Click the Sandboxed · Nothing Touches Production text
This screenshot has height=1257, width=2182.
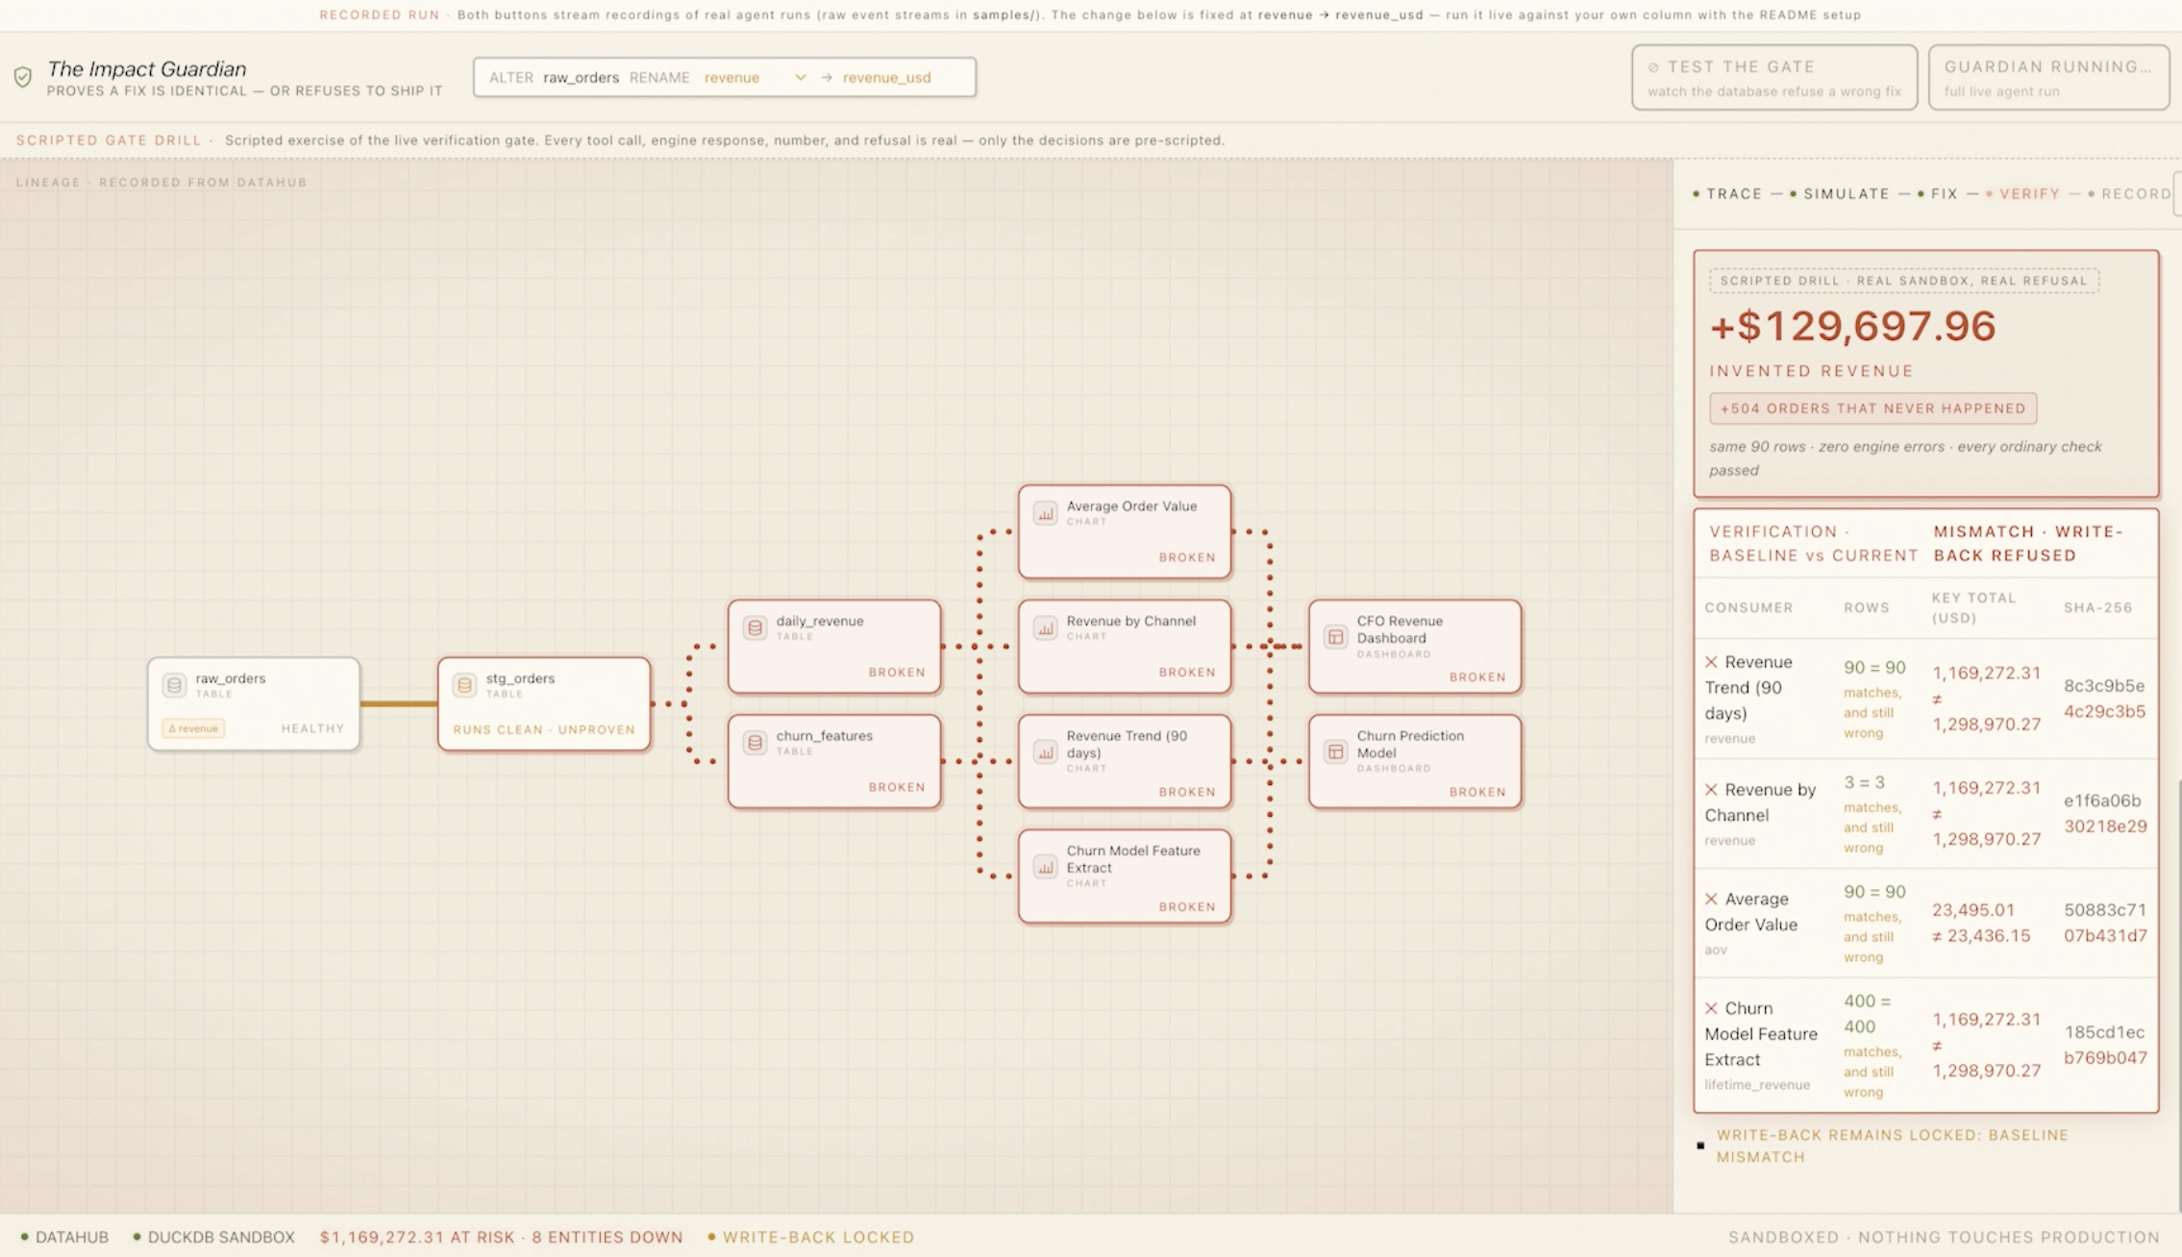pos(1944,1237)
